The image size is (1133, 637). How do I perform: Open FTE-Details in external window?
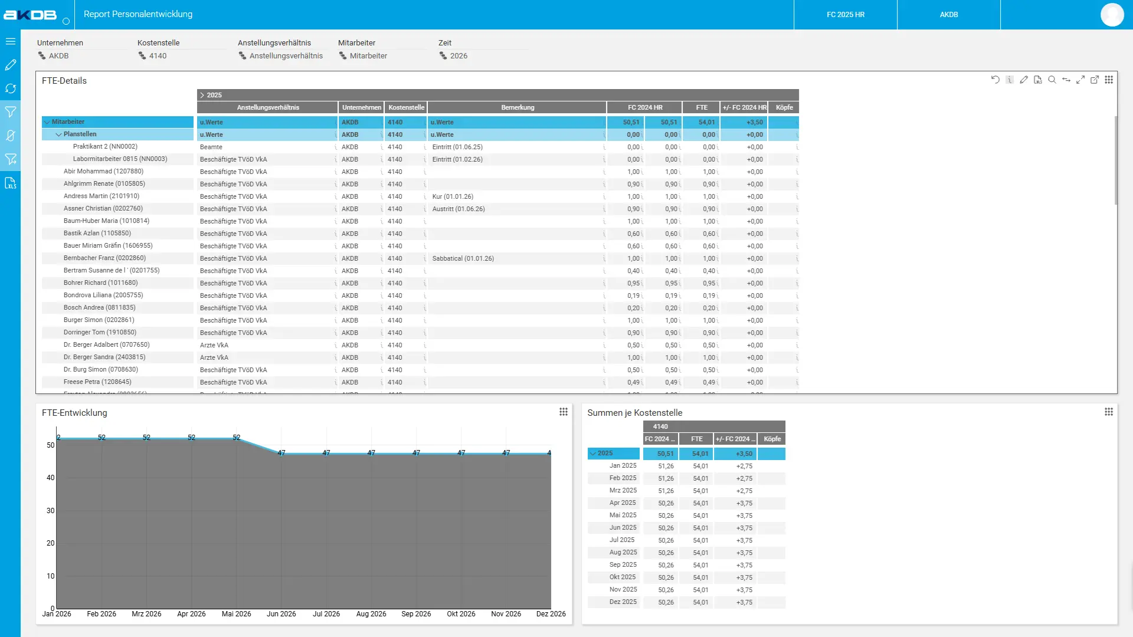[1095, 80]
